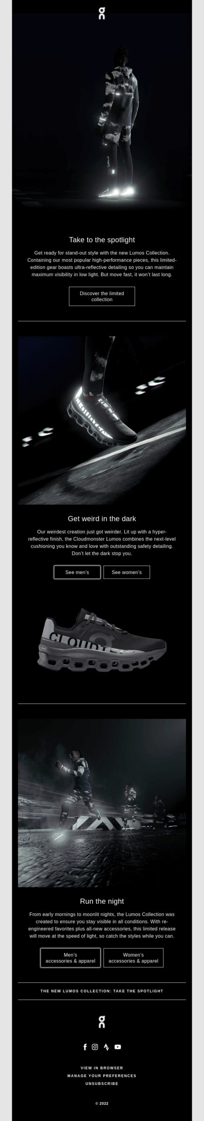204x1121 pixels.
Task: Select the See men's button
Action: click(77, 572)
